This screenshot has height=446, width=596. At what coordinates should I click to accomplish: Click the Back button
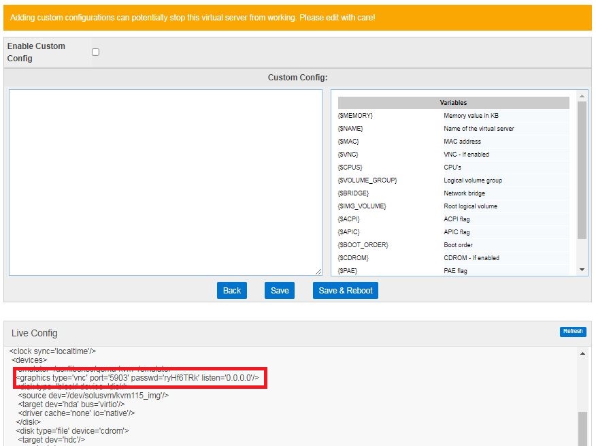pyautogui.click(x=232, y=290)
